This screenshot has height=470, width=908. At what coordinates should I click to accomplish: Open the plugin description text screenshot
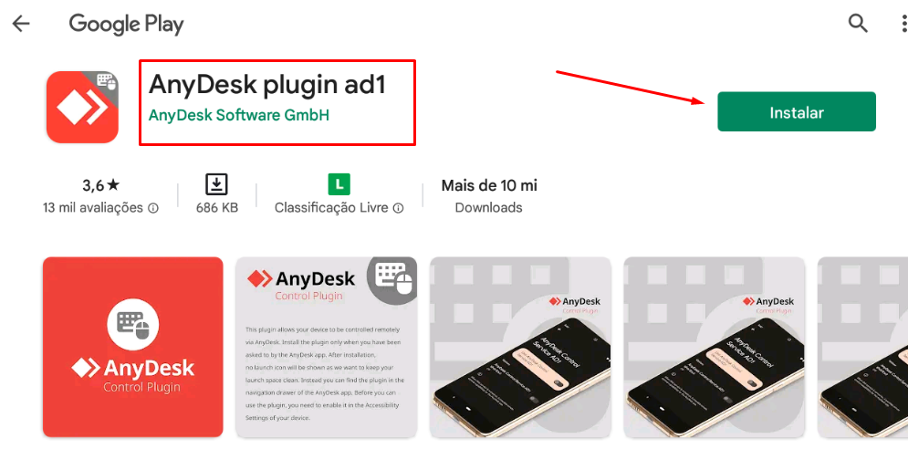326,347
